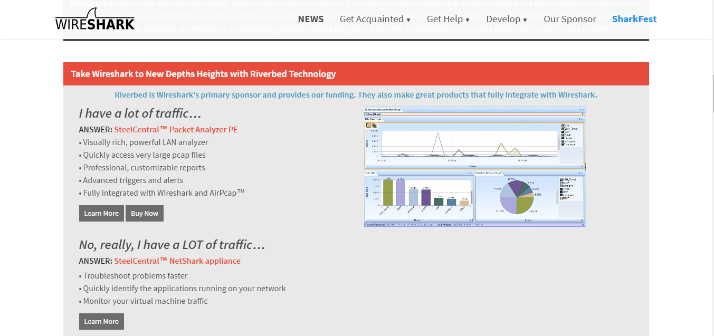Click the Buy Now button
Screen dimensions: 714x336
click(145, 214)
